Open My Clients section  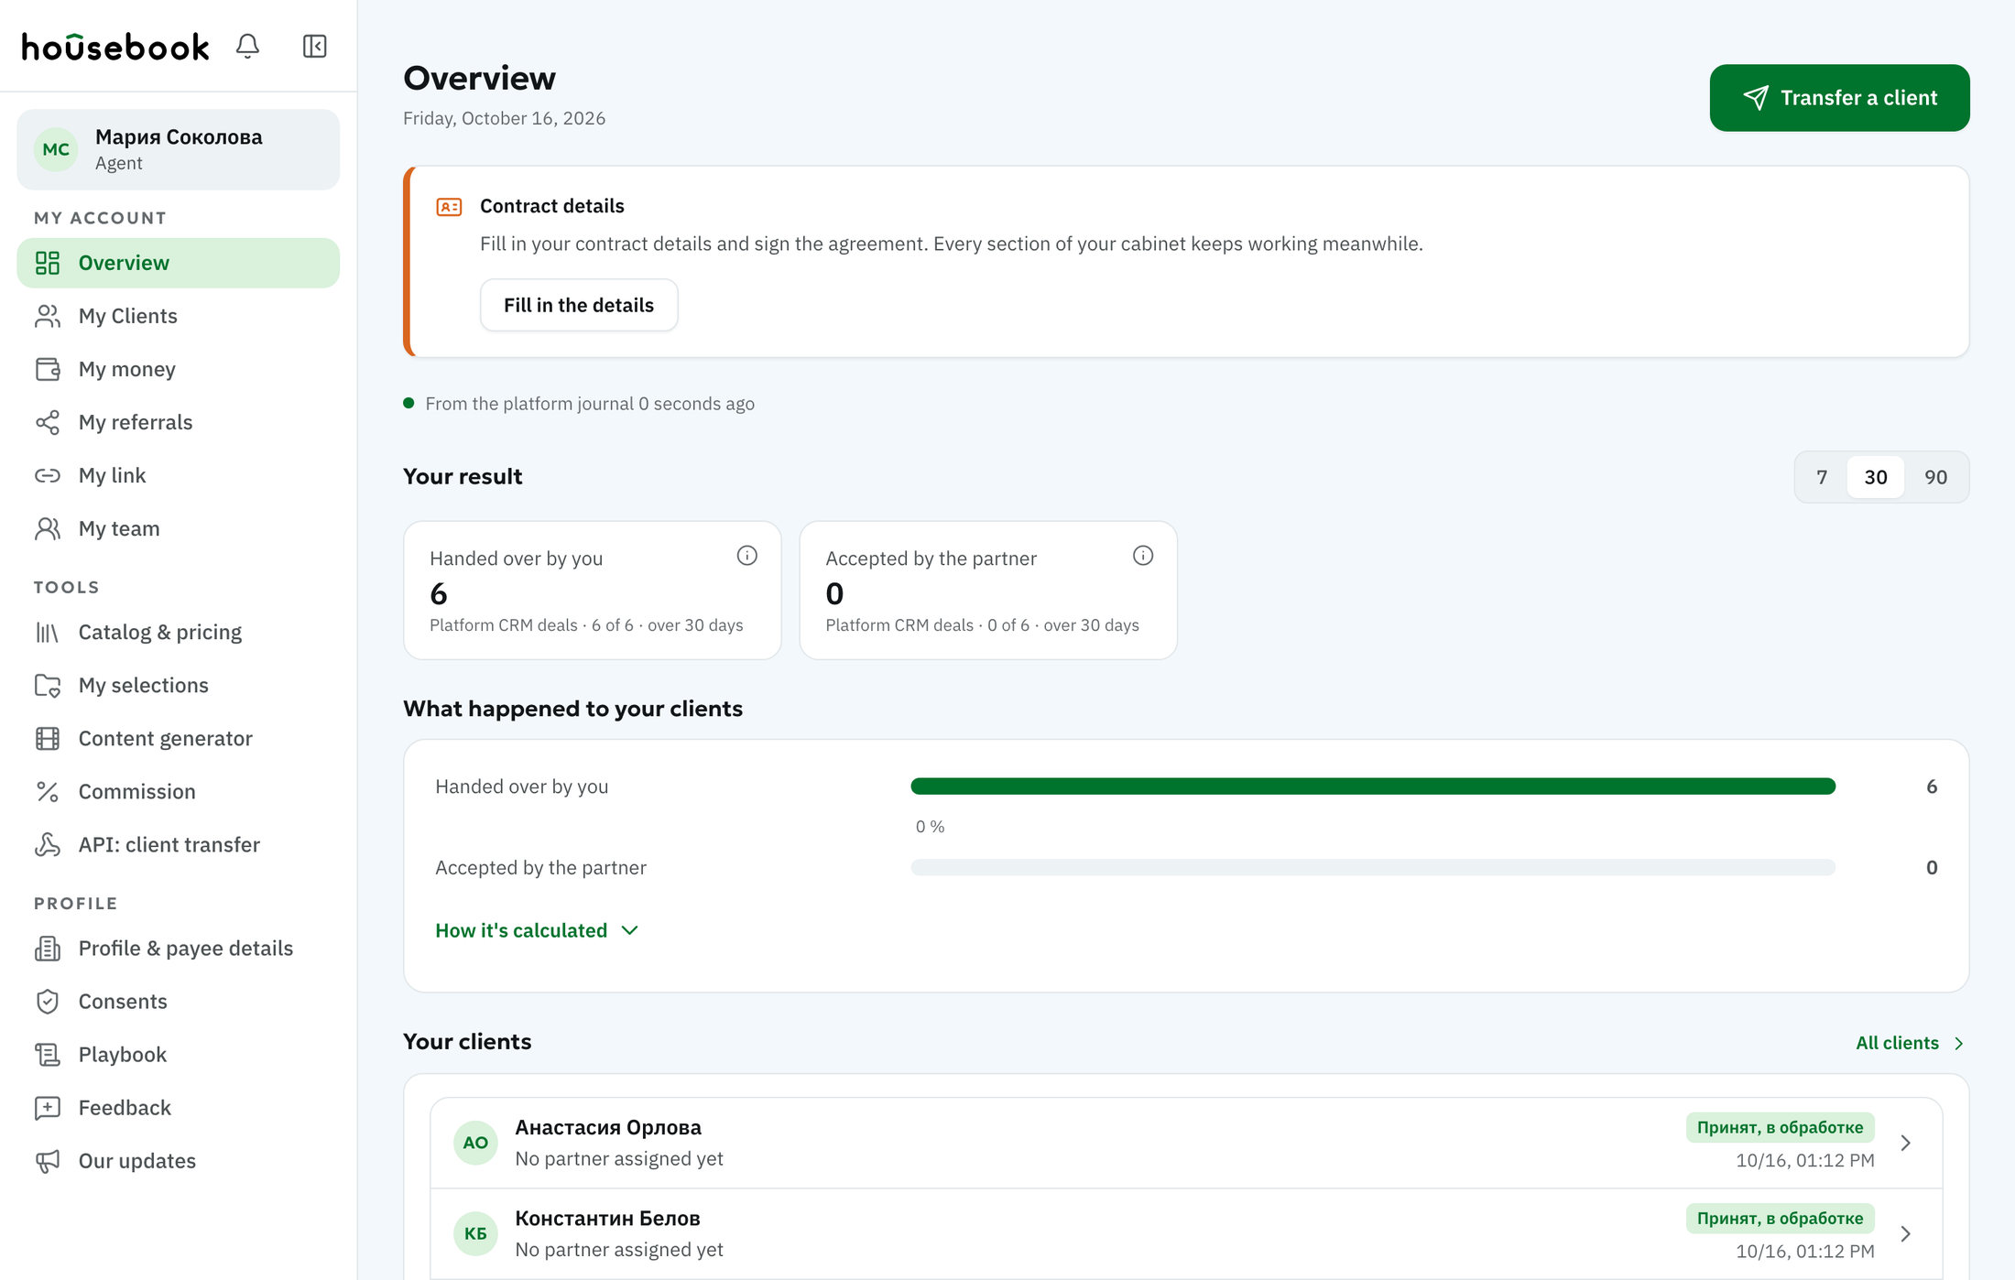pos(178,316)
